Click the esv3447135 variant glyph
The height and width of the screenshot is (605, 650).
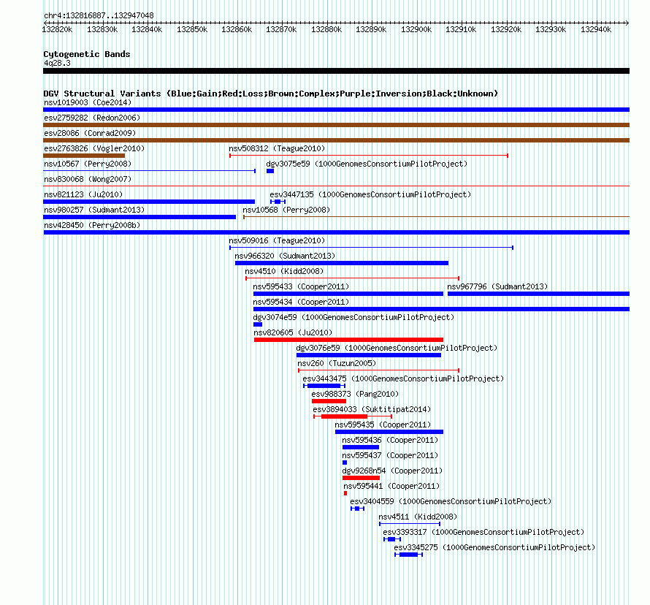click(278, 202)
